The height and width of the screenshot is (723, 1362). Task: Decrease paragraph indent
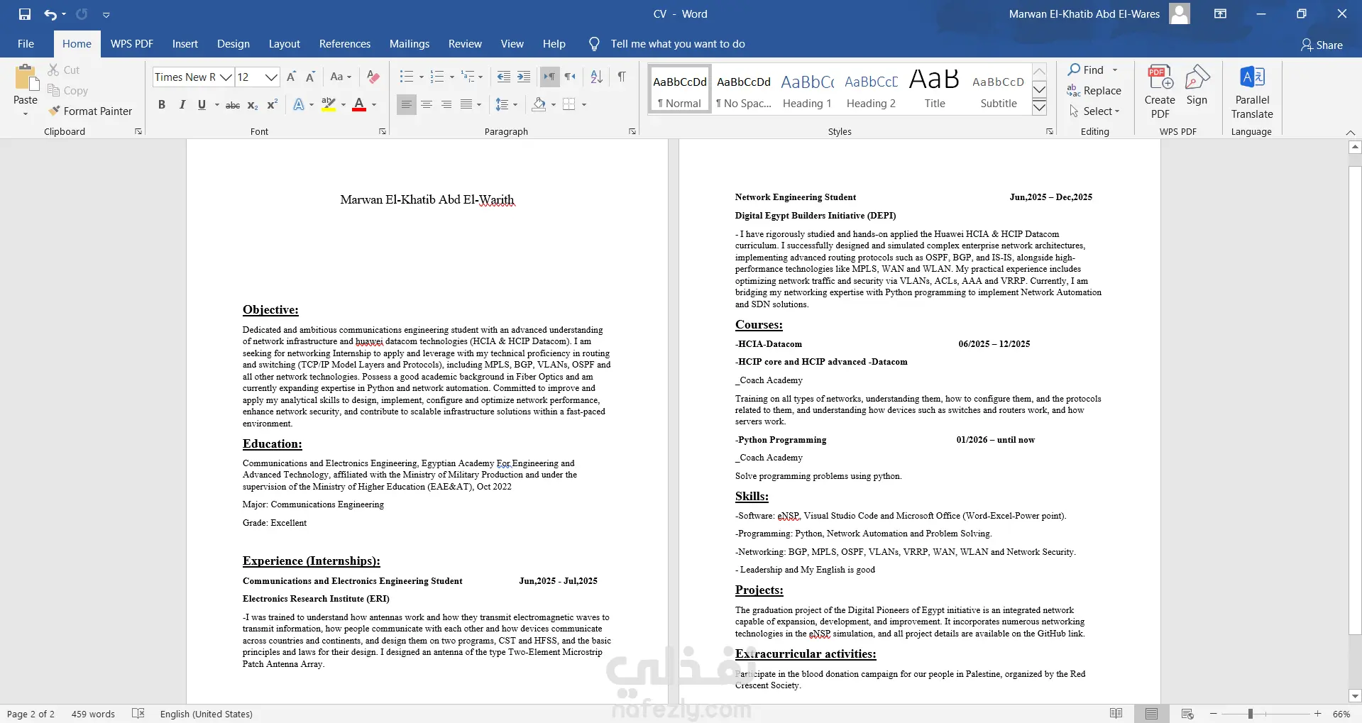(504, 77)
